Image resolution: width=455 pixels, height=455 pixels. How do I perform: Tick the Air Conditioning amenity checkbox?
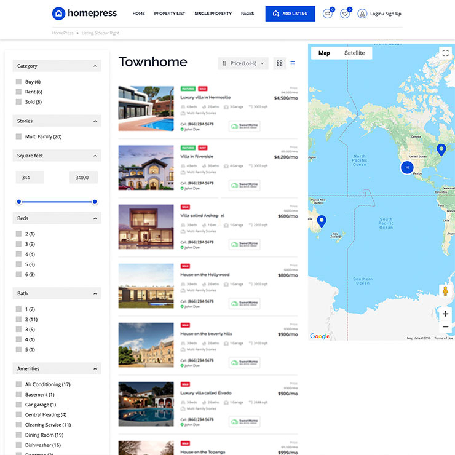[x=19, y=384]
